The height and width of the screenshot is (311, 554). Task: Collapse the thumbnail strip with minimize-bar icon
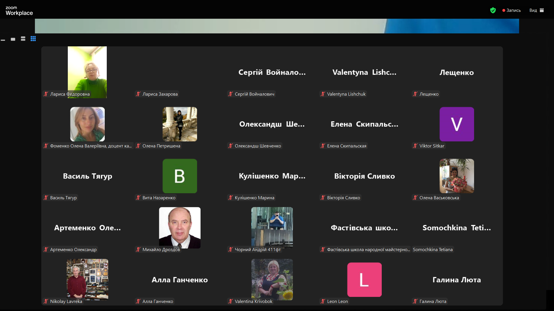[x=3, y=40]
